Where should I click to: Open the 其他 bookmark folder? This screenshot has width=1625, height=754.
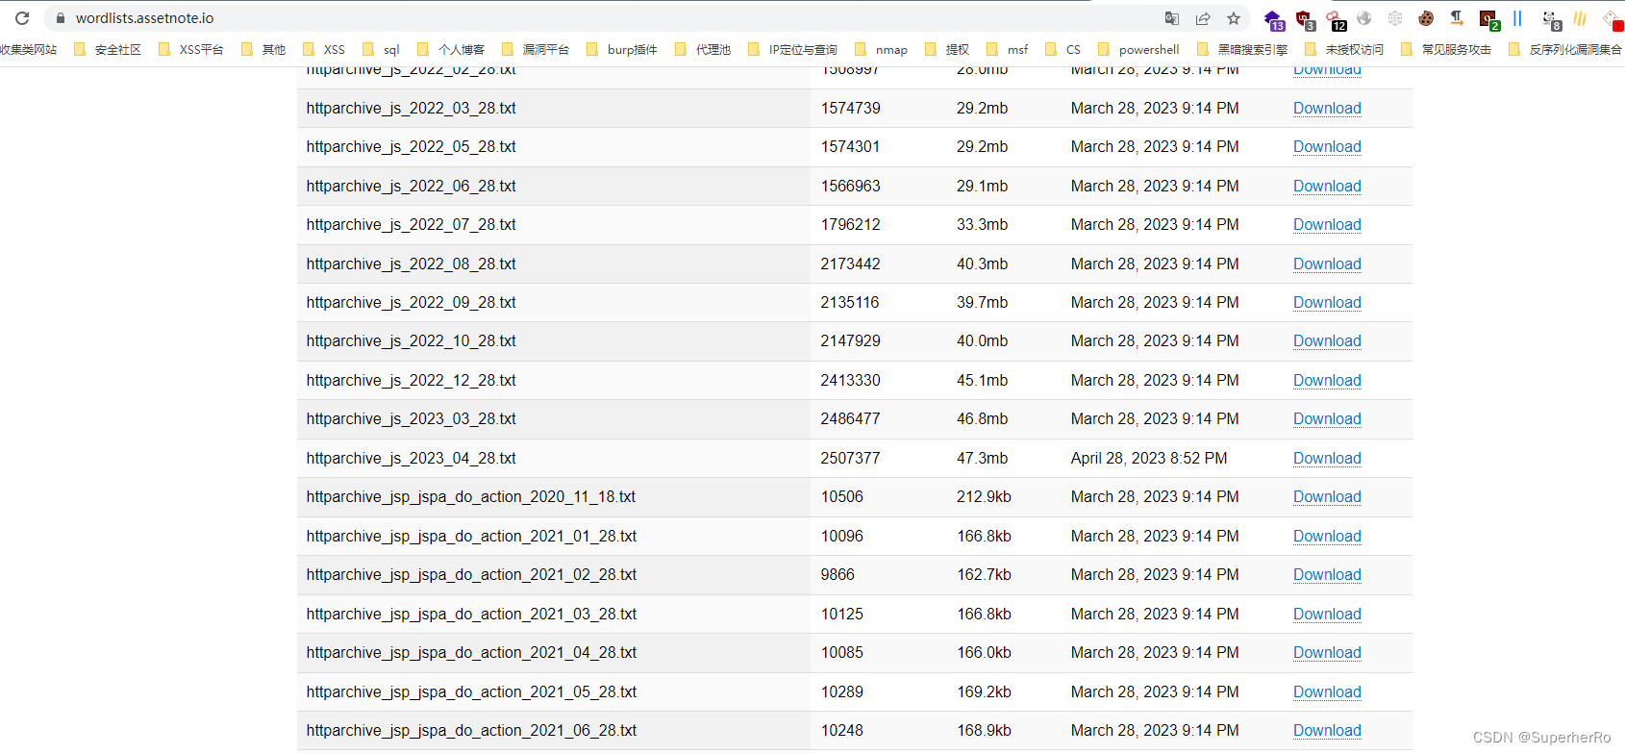coord(263,49)
